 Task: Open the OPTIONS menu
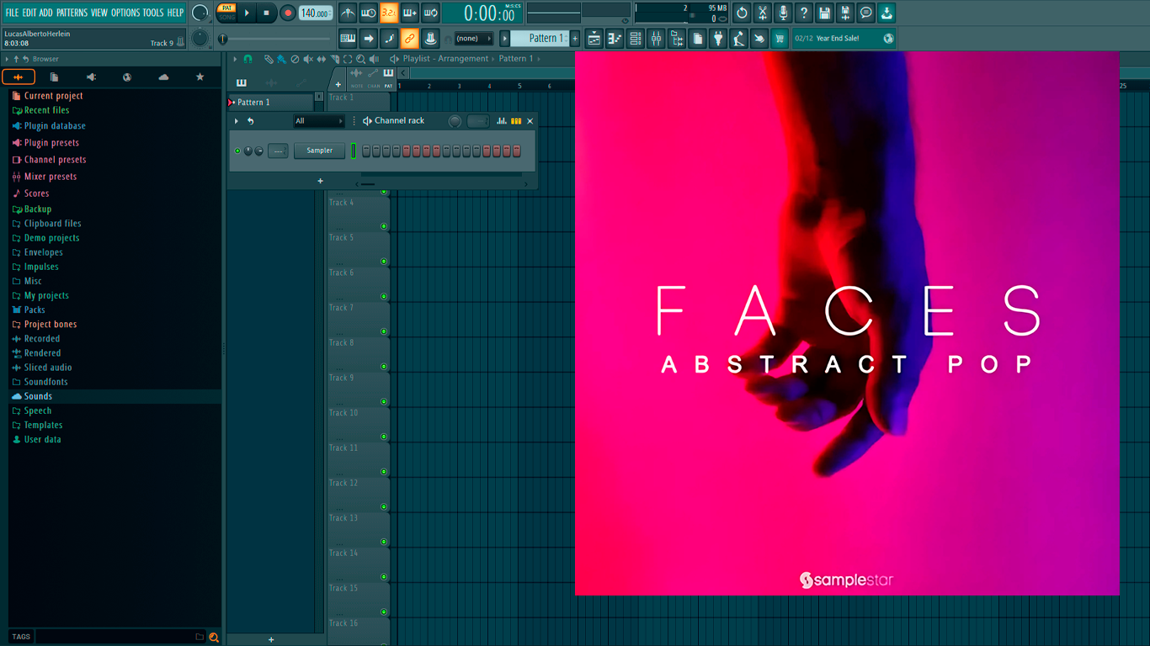(125, 13)
